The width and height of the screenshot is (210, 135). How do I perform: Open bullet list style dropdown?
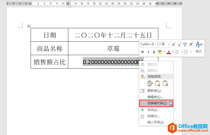coord(182,52)
